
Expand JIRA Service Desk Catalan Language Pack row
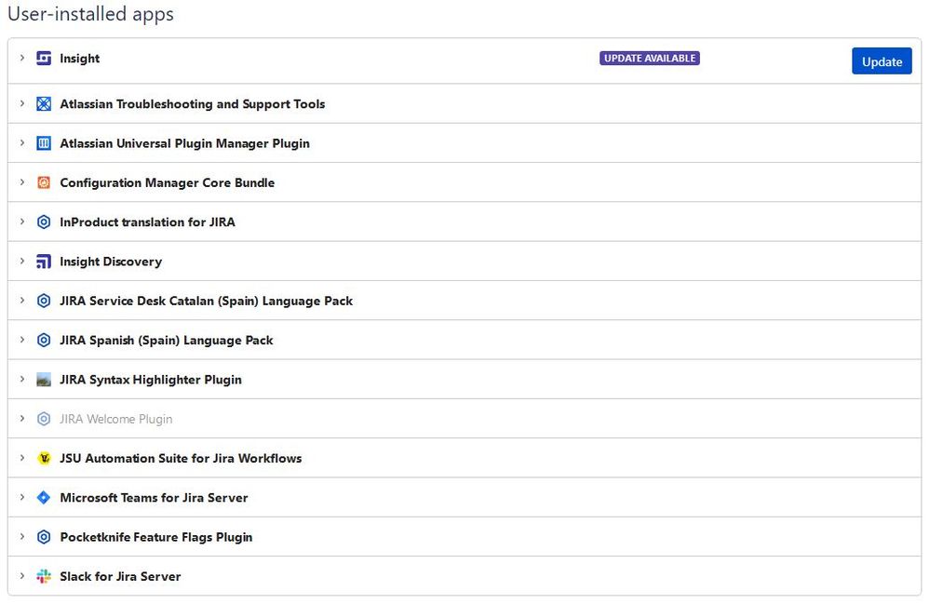pos(22,301)
